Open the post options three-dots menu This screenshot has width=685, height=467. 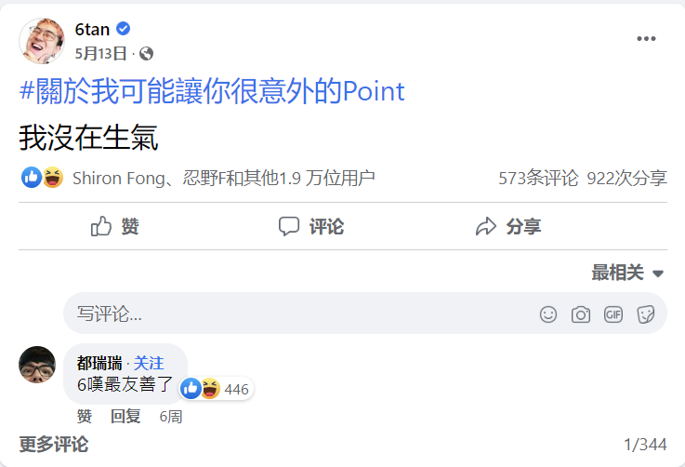tap(646, 39)
